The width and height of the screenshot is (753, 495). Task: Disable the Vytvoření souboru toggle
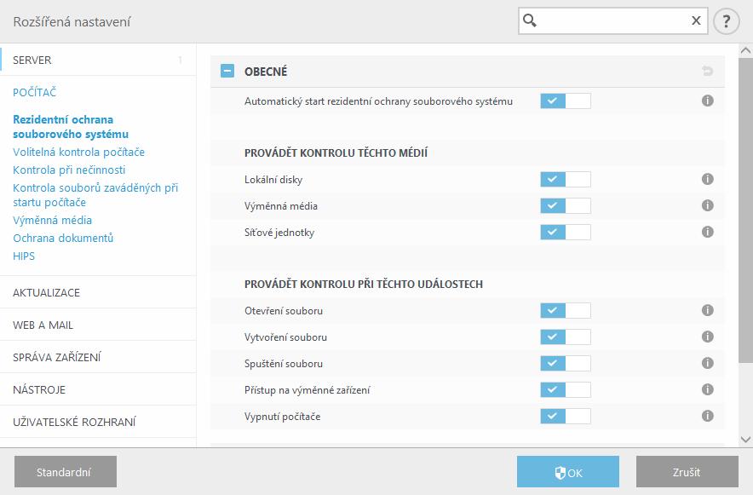pyautogui.click(x=566, y=337)
